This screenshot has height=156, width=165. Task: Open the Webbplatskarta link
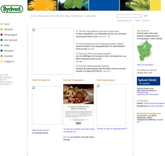click(x=125, y=21)
